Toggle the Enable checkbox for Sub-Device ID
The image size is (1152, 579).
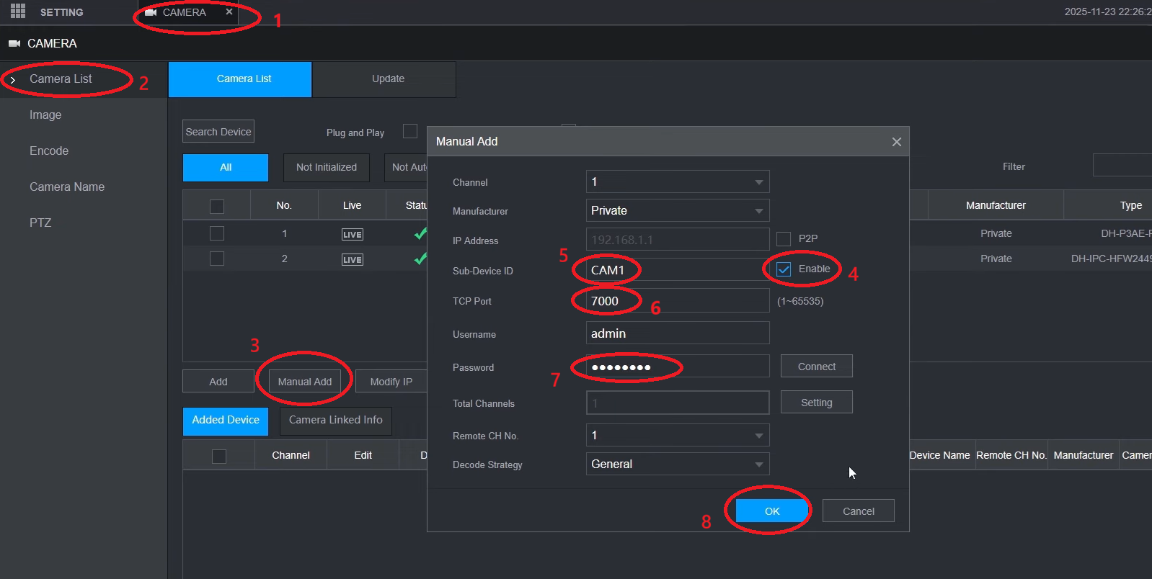[x=784, y=269]
